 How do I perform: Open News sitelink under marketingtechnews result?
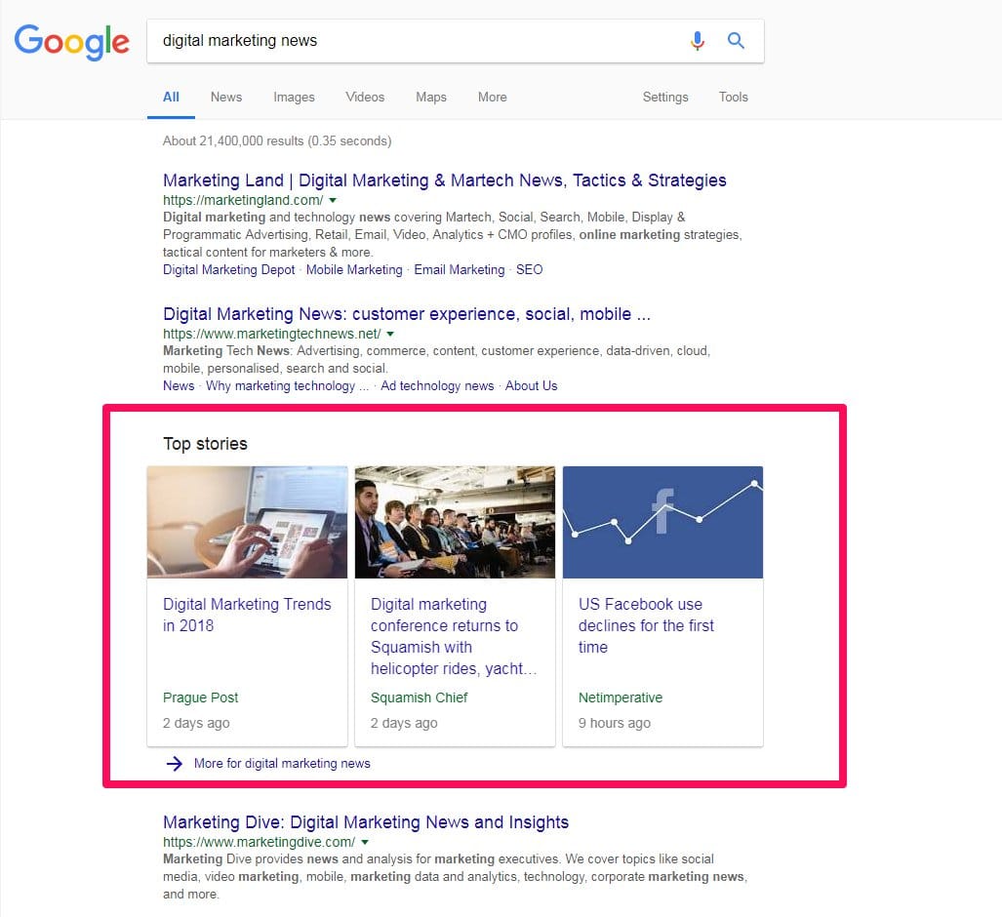coord(179,386)
